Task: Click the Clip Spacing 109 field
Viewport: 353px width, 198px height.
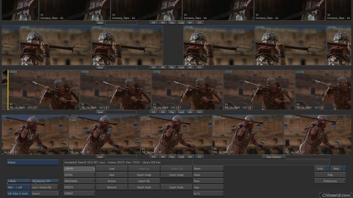Action: coord(45,181)
